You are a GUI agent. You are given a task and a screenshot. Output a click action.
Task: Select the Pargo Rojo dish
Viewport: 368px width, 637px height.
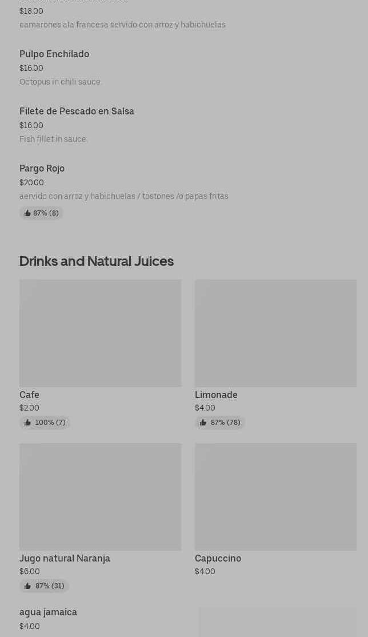42,169
